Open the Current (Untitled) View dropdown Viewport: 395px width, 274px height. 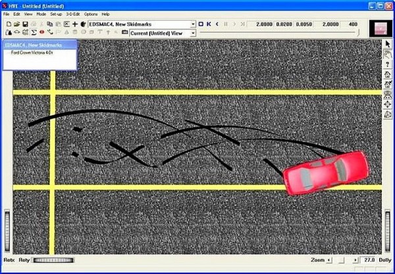tap(193, 32)
